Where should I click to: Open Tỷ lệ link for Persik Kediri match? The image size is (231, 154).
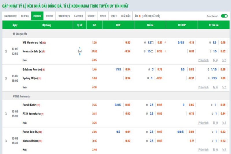coord(215,123)
